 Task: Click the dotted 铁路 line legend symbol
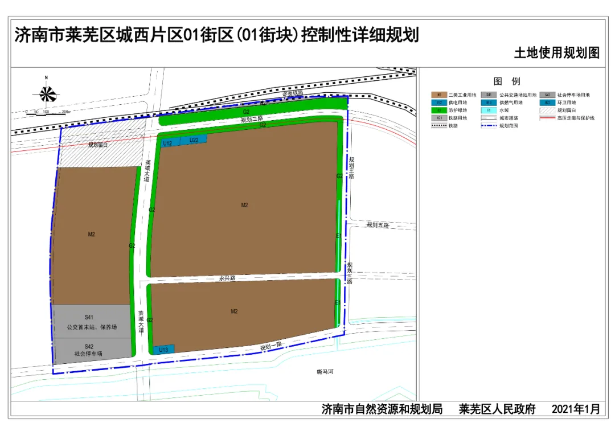pyautogui.click(x=439, y=125)
